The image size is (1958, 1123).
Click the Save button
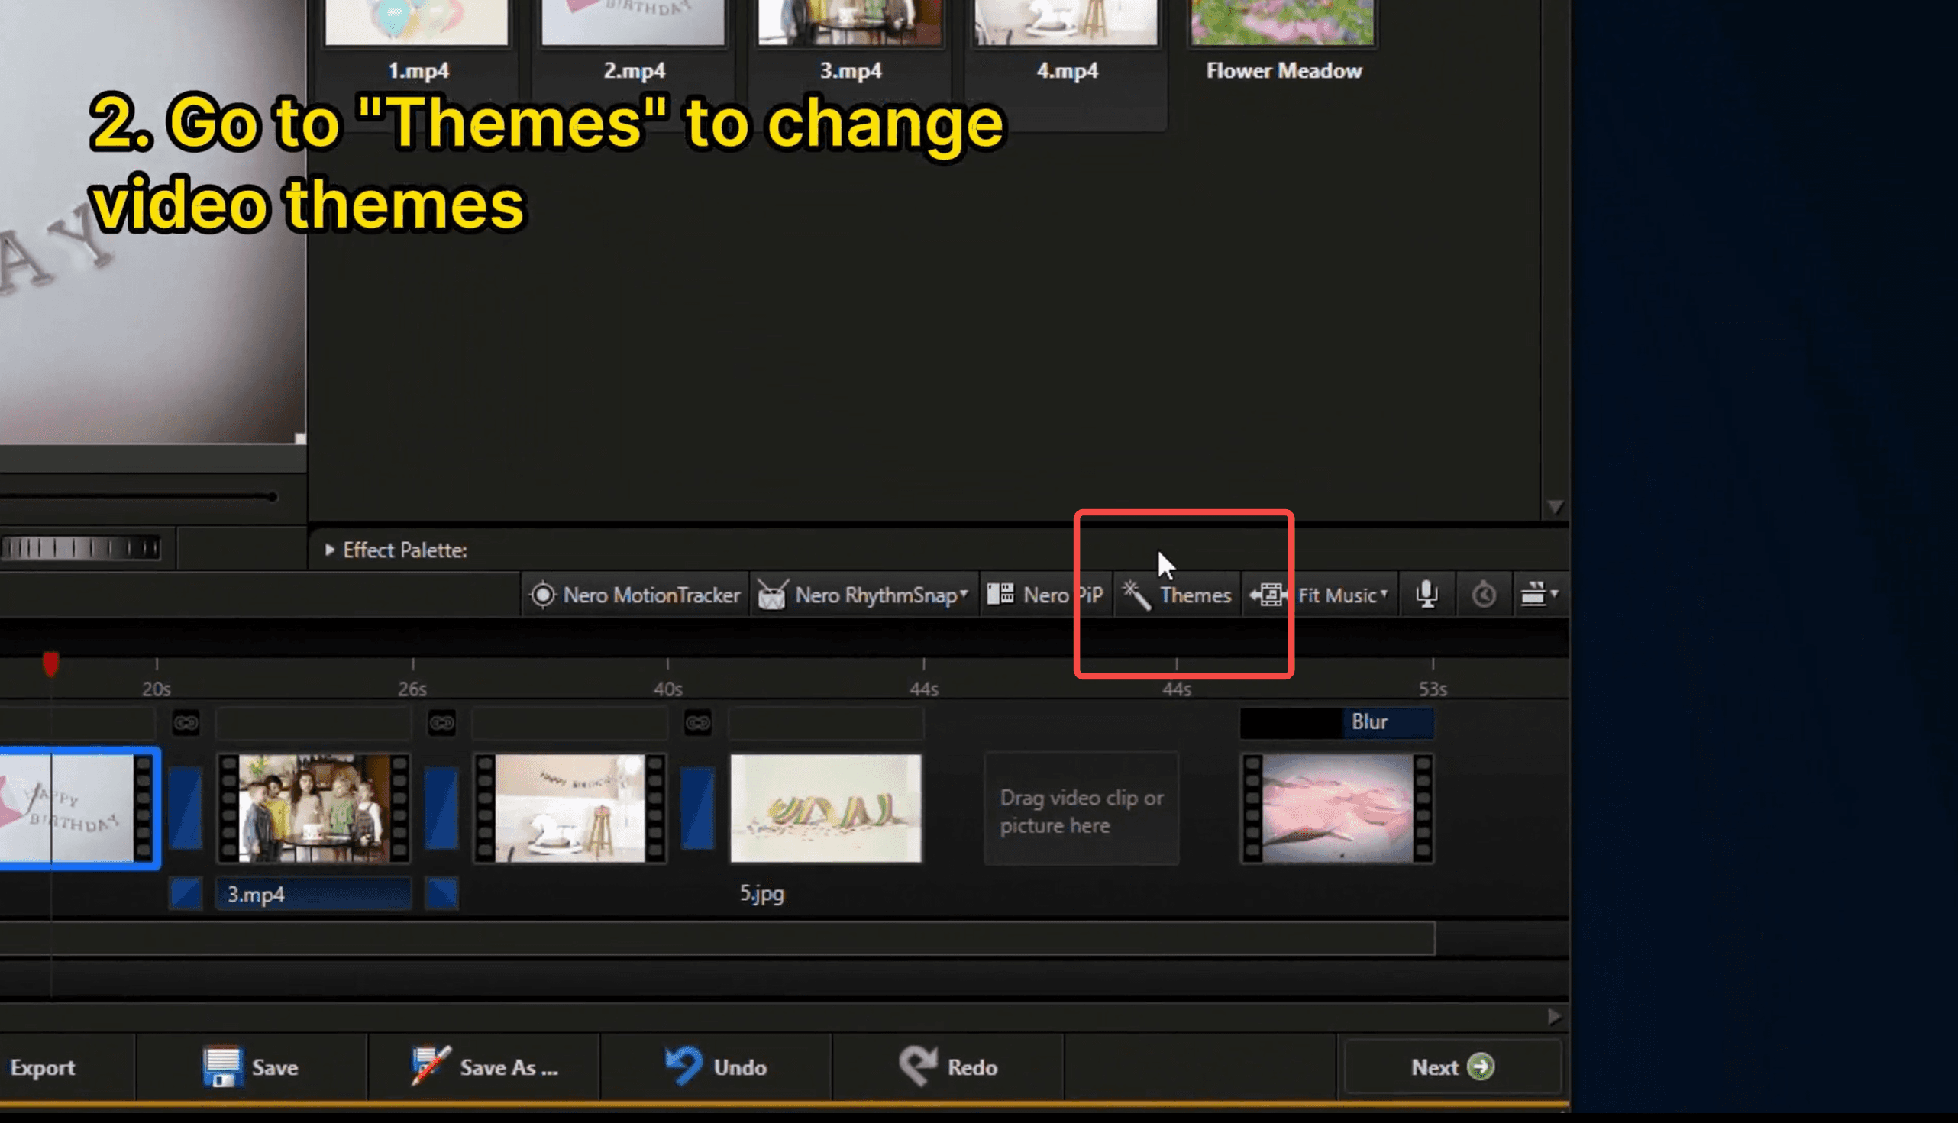pos(251,1067)
